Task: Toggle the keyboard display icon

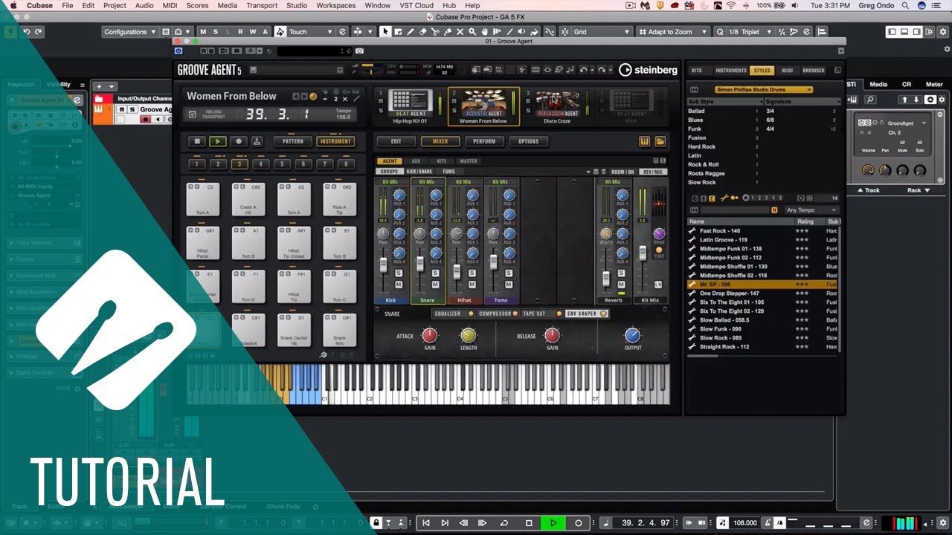Action: pyautogui.click(x=645, y=141)
